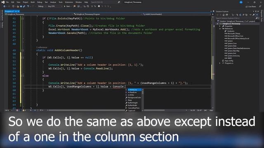Open the Build menu

pyautogui.click(x=33, y=2)
